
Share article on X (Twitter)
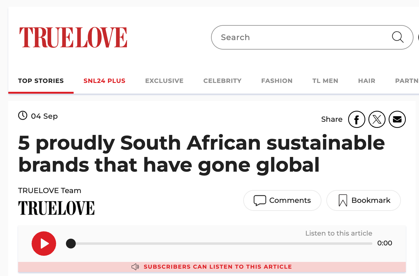[377, 119]
